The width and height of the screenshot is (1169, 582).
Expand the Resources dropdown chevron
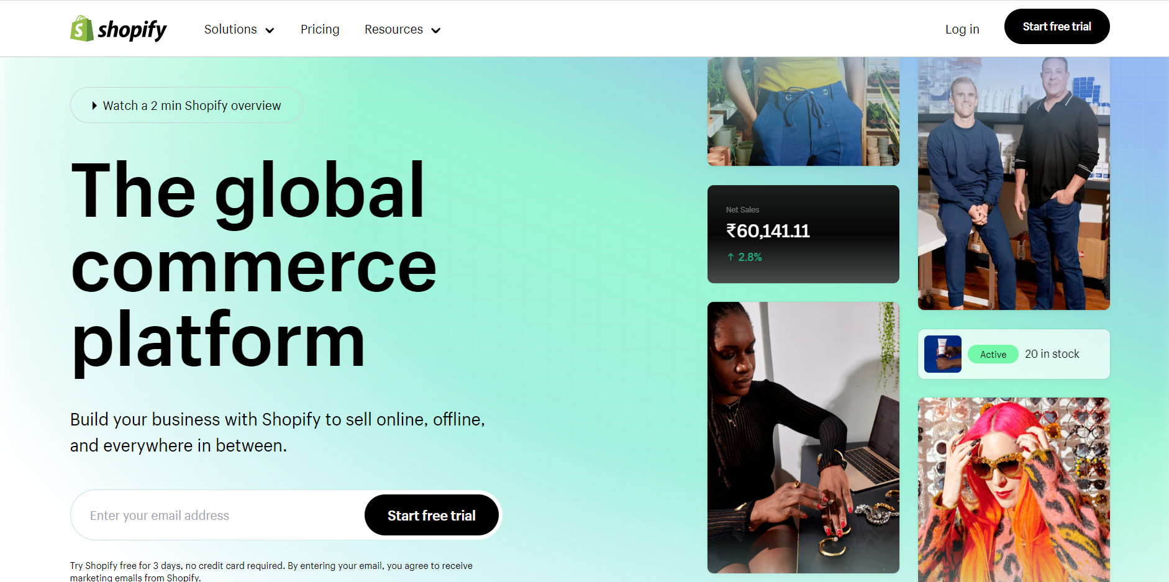pyautogui.click(x=436, y=30)
